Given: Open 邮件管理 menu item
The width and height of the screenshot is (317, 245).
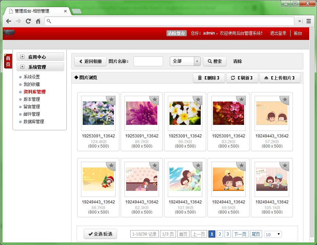Looking at the screenshot, I should [32, 114].
